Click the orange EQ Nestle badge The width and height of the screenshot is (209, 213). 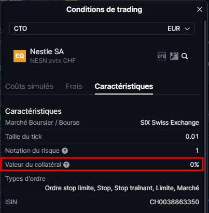[x=20, y=56]
